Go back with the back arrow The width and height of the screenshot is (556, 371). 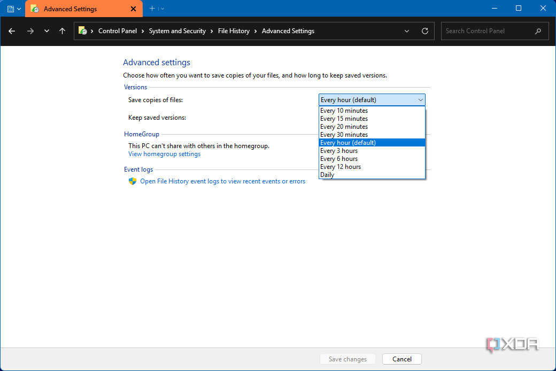pos(12,31)
